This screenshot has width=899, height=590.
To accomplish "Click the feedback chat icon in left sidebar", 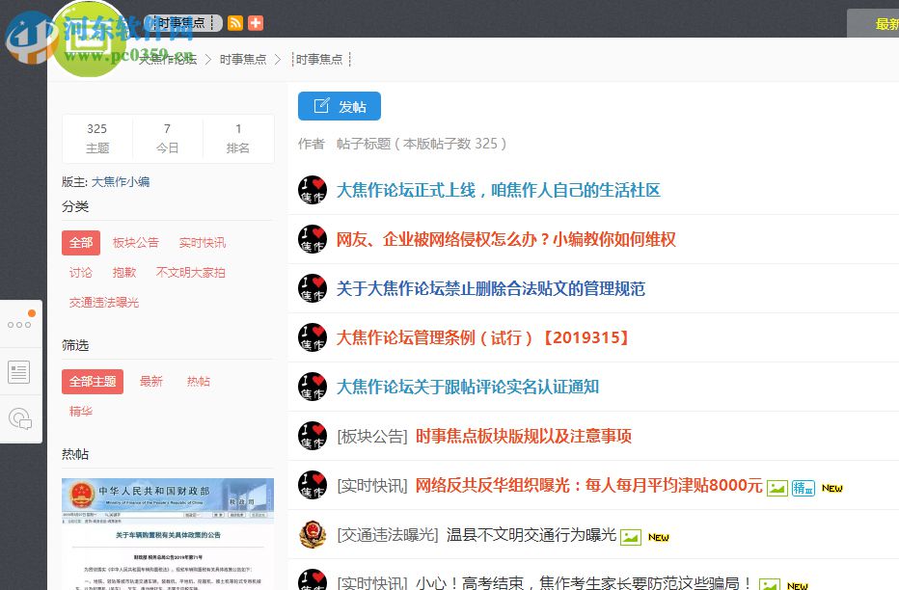I will 19,419.
